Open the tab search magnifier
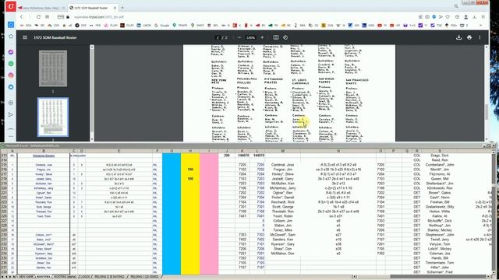The image size is (499, 280). tap(456, 6)
